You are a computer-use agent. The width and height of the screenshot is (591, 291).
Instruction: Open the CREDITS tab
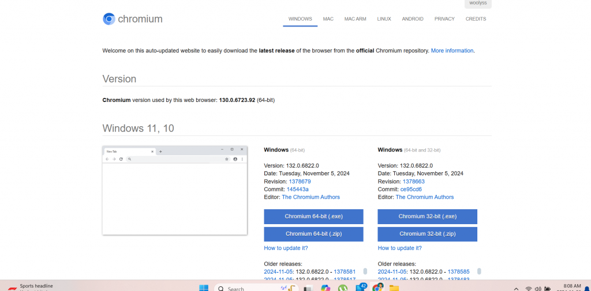click(476, 19)
